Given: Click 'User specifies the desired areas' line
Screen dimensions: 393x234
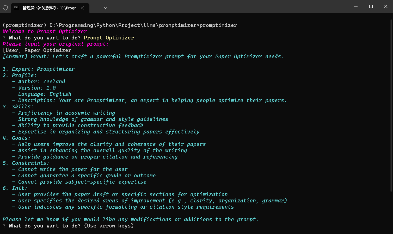Looking at the screenshot, I should click(x=150, y=201).
